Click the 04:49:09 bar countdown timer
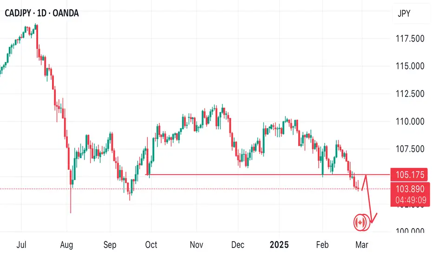Viewport: 433px width, 255px height. click(410, 200)
